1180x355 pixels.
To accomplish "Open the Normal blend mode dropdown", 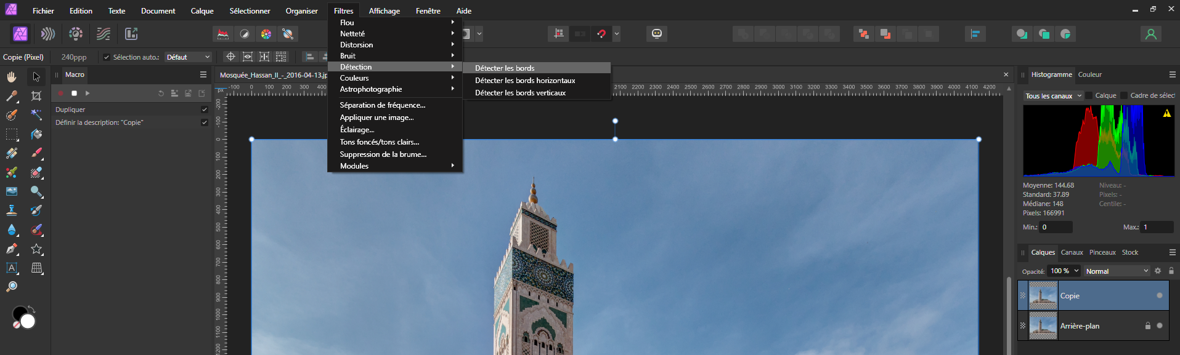I will click(1117, 271).
